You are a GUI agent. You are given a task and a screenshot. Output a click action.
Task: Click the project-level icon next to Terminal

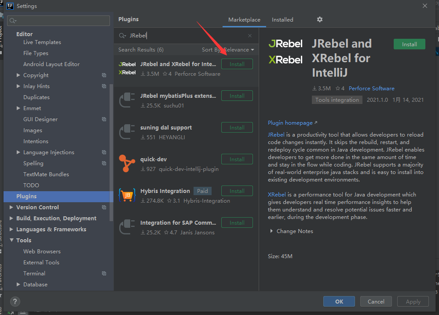[x=104, y=274]
